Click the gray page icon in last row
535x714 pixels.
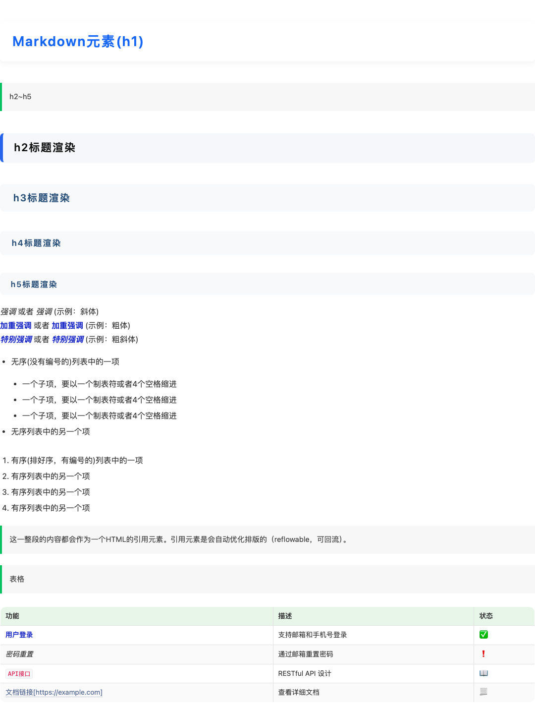[x=483, y=692]
